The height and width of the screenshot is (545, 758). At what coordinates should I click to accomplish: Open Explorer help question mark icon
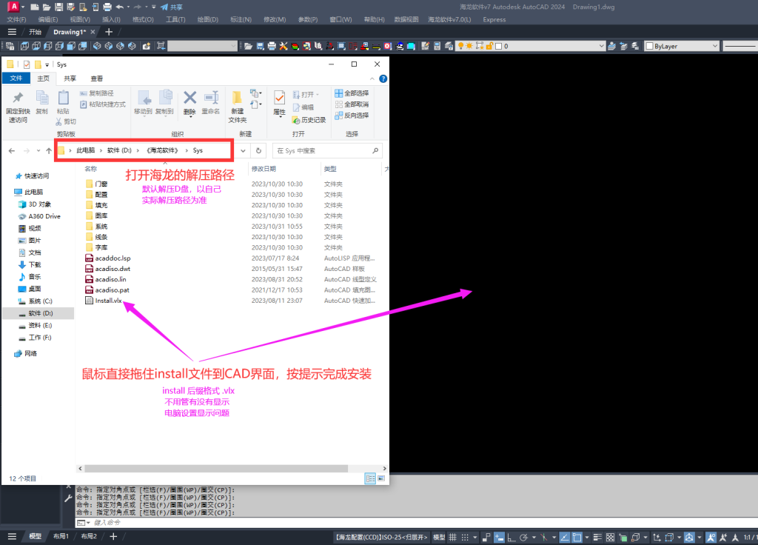click(x=383, y=78)
